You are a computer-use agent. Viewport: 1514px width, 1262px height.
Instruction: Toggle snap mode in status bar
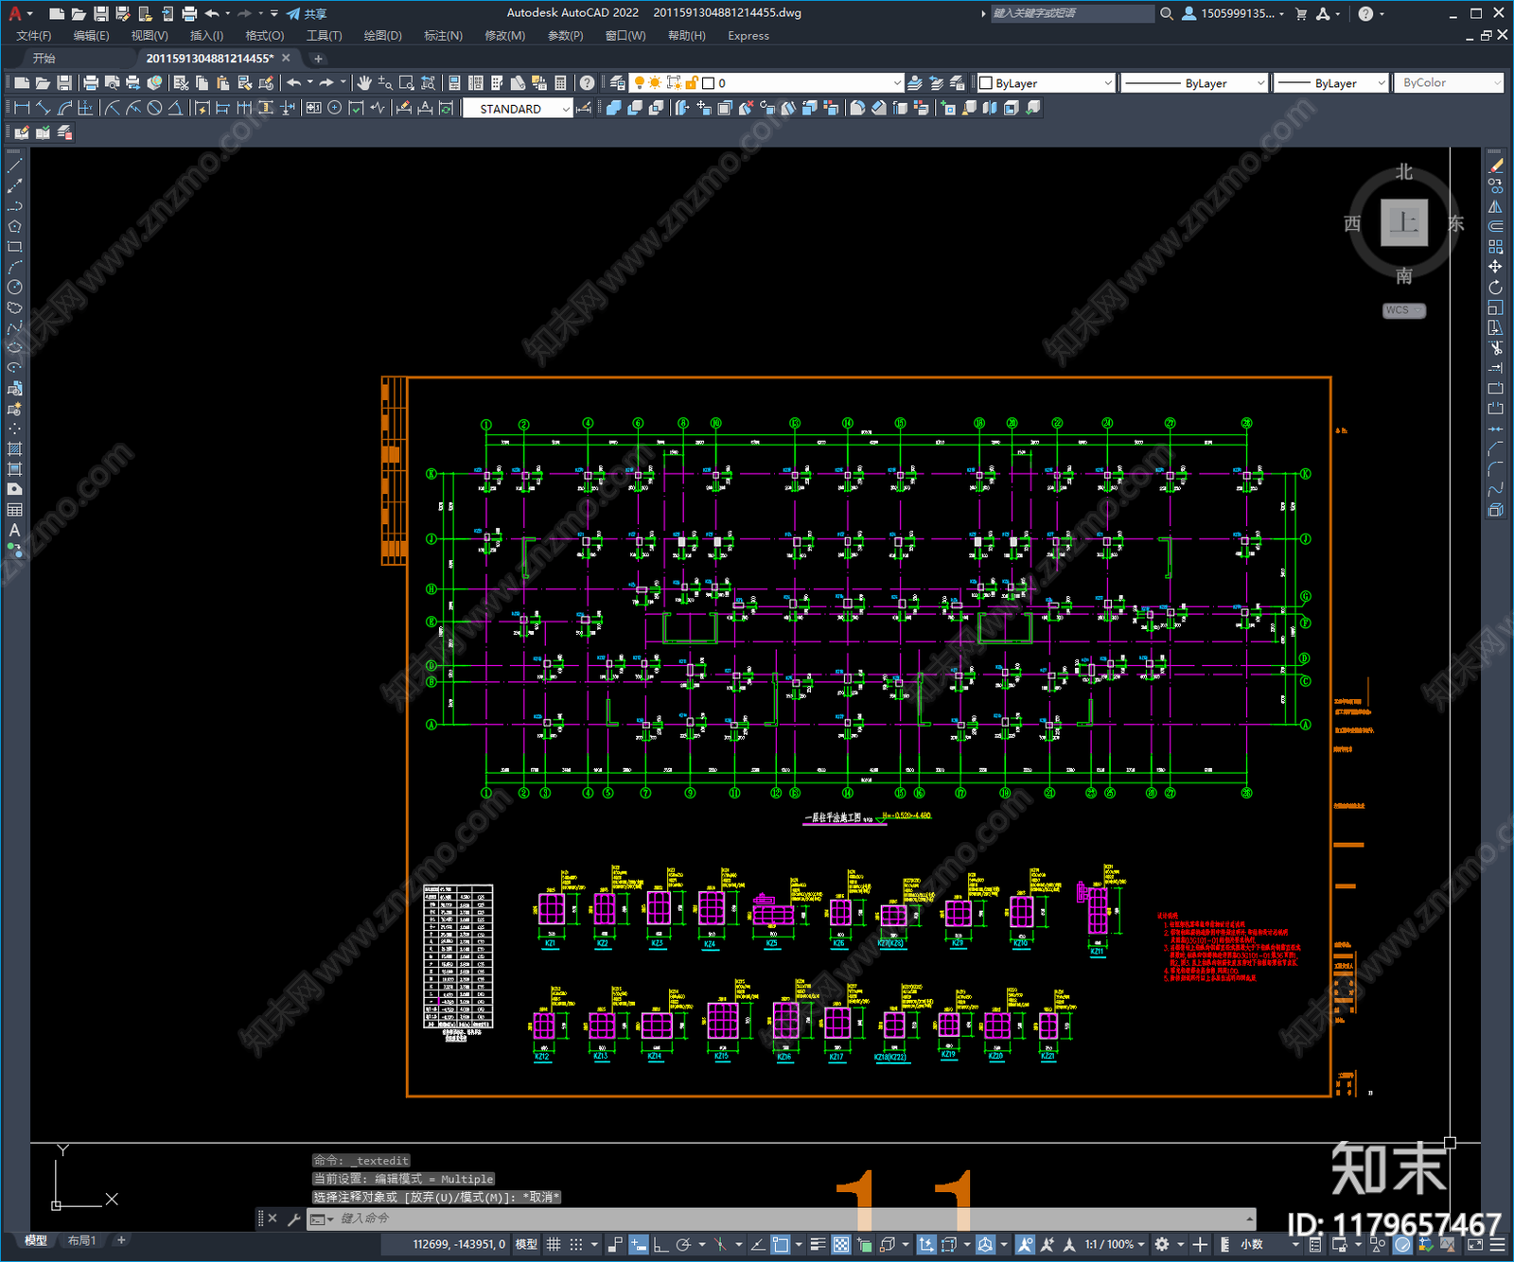click(575, 1244)
